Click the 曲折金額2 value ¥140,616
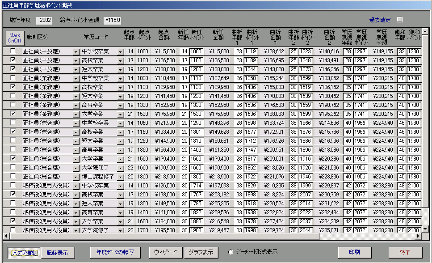The height and width of the screenshot is (263, 432). (x=329, y=51)
